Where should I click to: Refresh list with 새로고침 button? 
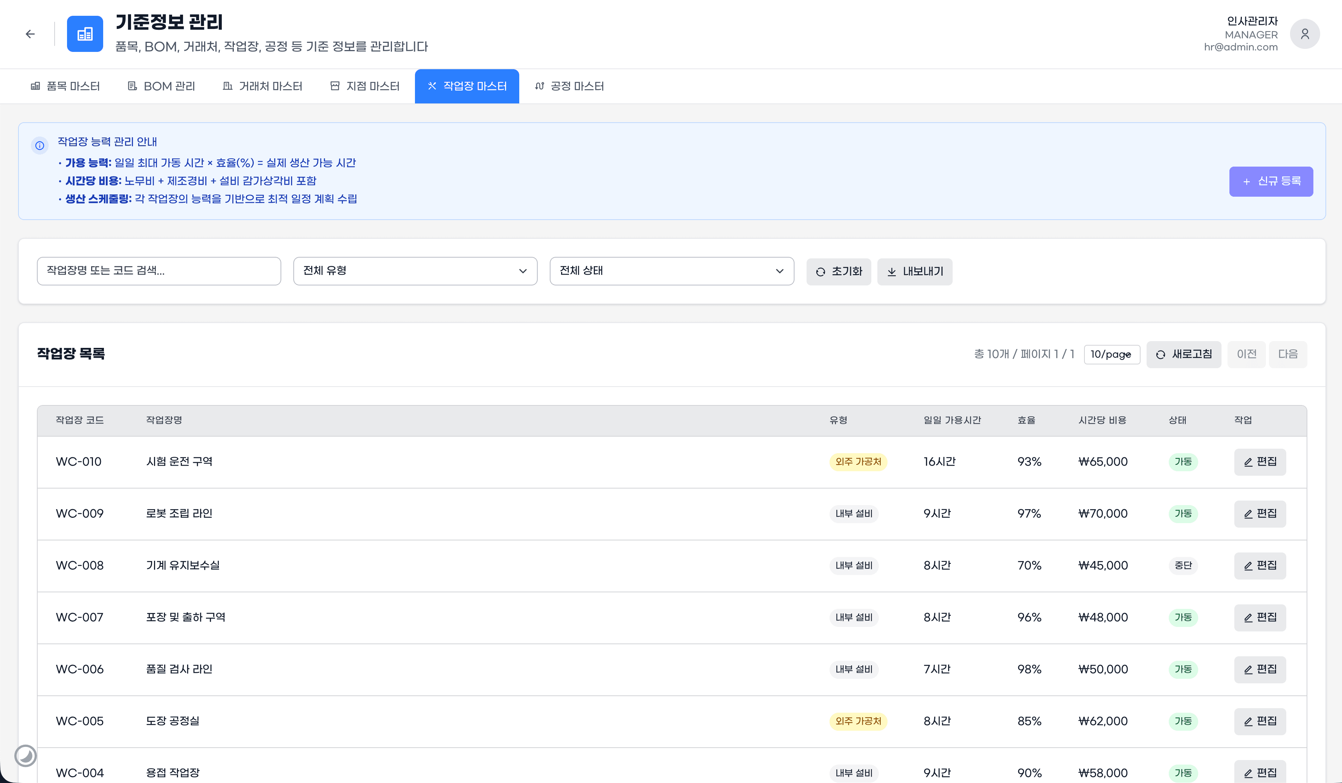tap(1183, 354)
